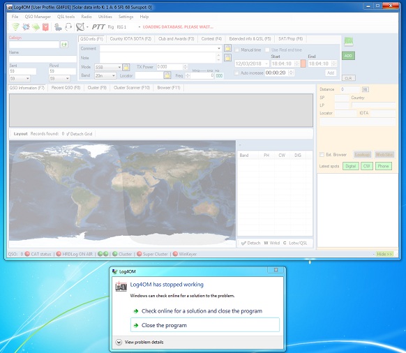
Task: Click the callsign lookup icon beside Callsign field
Action: click(x=64, y=45)
